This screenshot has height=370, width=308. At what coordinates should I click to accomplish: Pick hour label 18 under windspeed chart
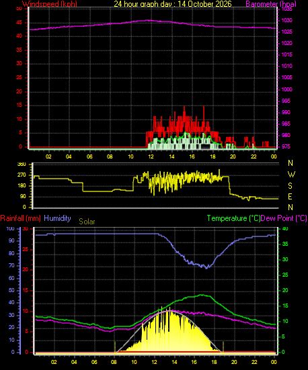point(213,156)
